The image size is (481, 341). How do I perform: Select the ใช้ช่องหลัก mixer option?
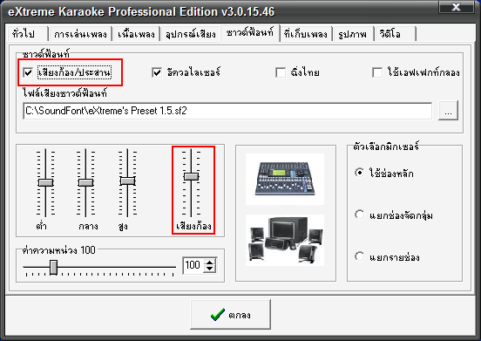[x=359, y=172]
